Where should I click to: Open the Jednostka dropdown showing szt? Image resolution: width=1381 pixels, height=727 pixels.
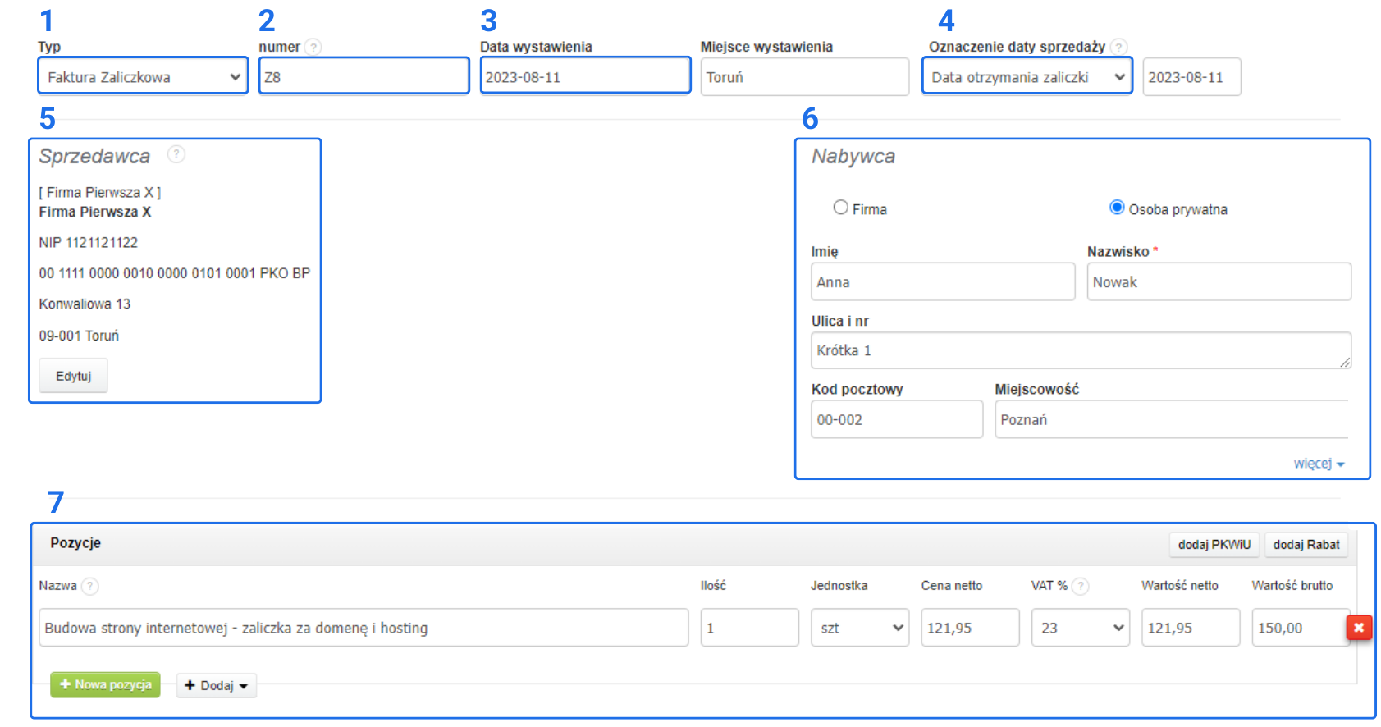click(859, 628)
